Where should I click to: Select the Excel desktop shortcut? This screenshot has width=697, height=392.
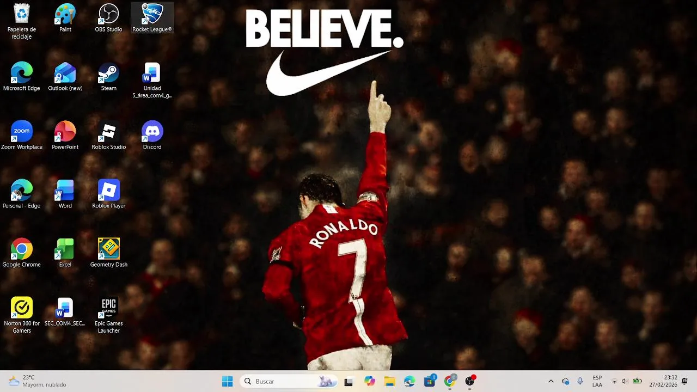pyautogui.click(x=65, y=253)
